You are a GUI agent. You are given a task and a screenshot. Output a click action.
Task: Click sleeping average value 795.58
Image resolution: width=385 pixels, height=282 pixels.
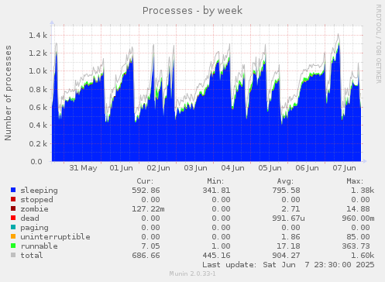pos(287,191)
